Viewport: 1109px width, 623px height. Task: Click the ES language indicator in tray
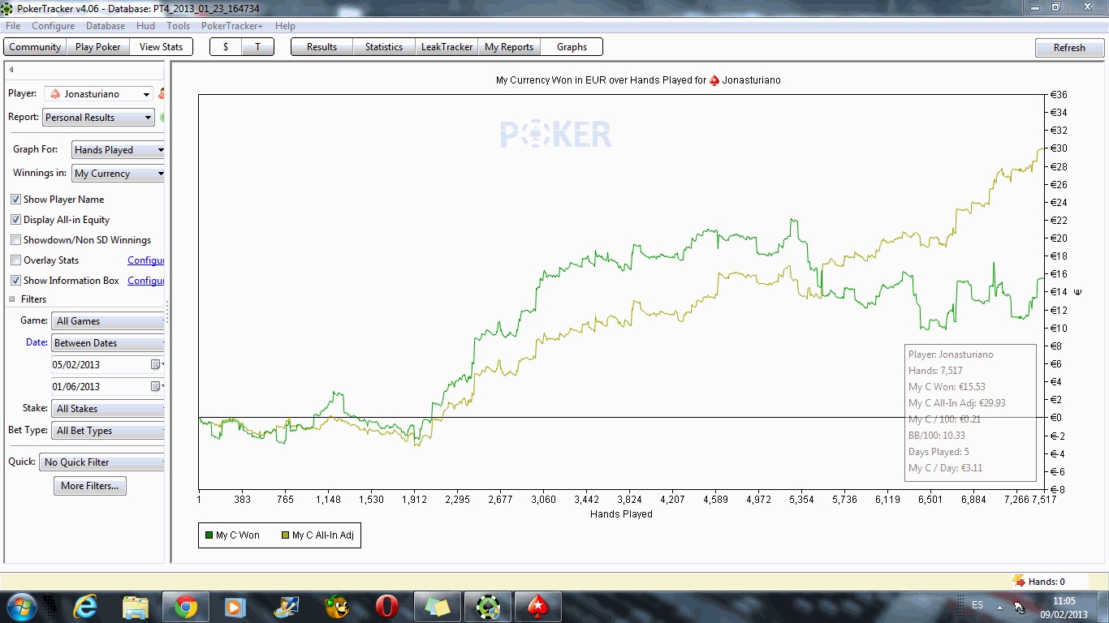click(x=977, y=605)
